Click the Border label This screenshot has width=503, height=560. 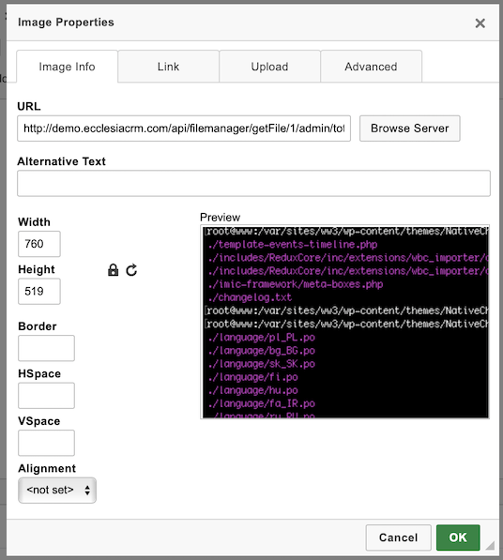[38, 326]
